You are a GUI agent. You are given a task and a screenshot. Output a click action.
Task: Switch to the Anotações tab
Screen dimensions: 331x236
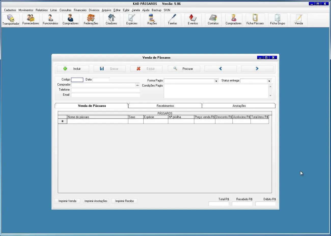click(239, 106)
